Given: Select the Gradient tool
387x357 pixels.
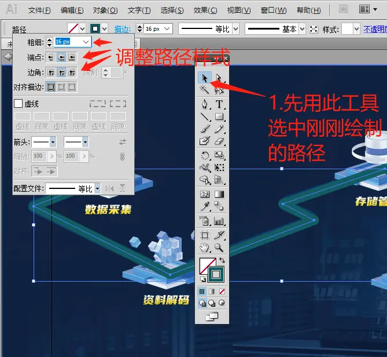Looking at the screenshot, I should pos(219,194).
